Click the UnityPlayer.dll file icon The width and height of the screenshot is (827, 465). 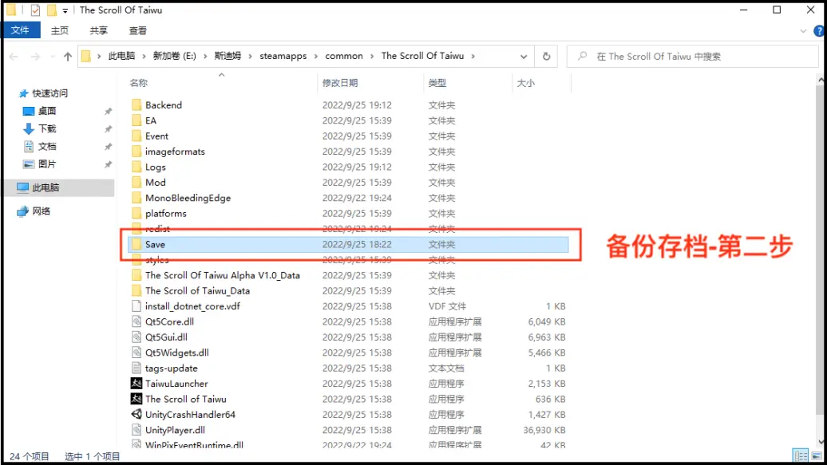point(137,430)
